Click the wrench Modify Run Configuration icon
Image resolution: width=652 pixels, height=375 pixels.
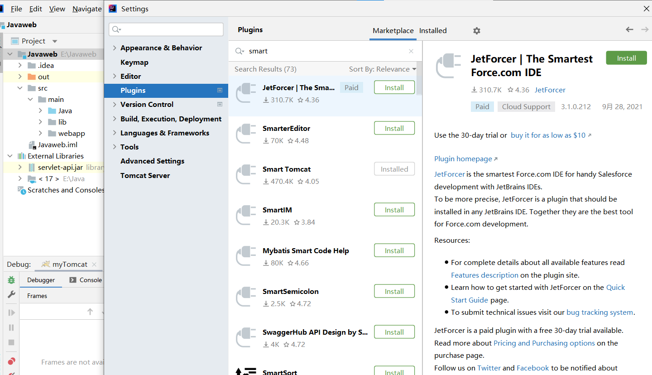click(x=11, y=295)
